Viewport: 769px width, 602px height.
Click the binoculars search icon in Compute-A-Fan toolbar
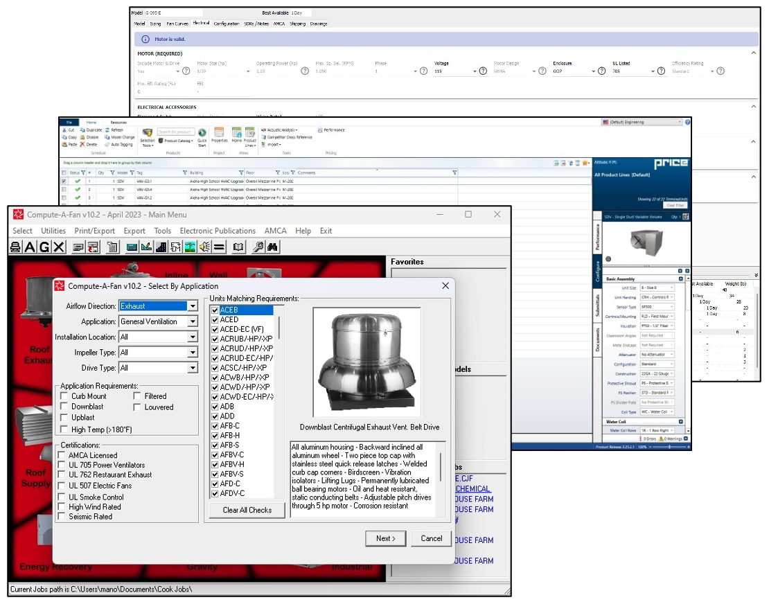[272, 247]
